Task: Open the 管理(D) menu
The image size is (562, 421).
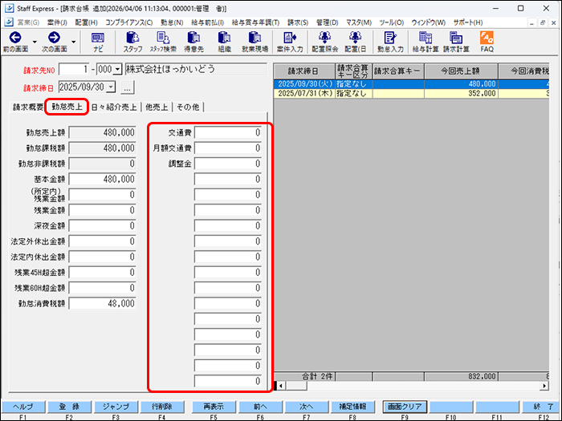Action: [328, 22]
